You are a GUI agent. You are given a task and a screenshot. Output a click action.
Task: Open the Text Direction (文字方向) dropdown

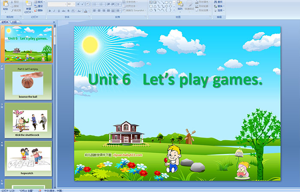[x=129, y=2]
